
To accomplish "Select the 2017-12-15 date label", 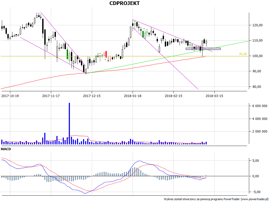I will 91,96.
